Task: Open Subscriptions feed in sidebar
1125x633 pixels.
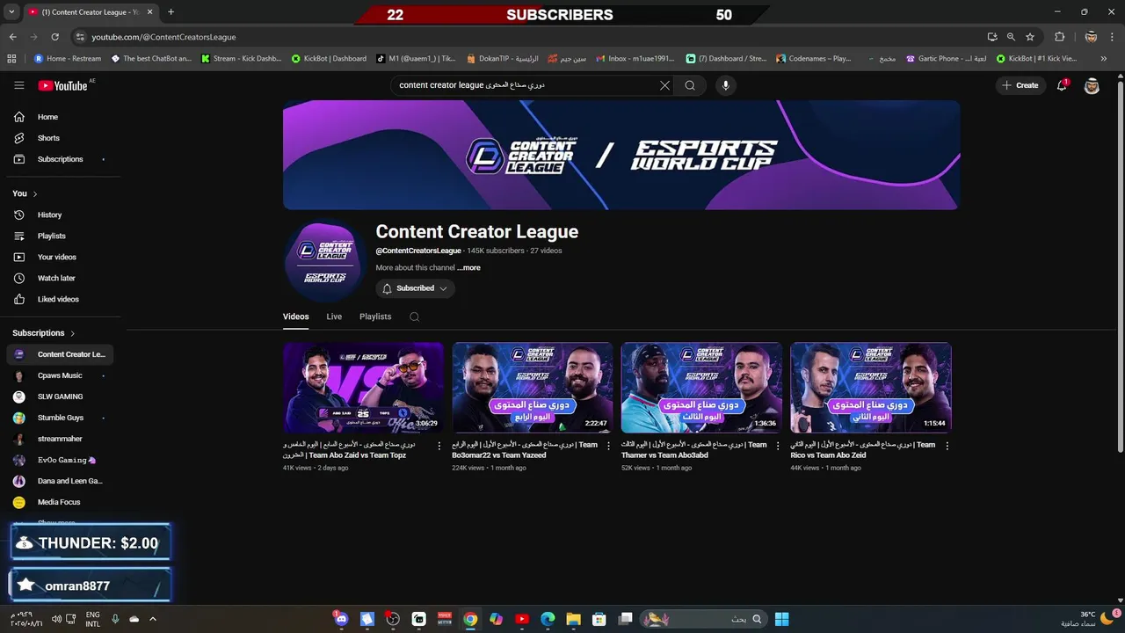Action: [60, 159]
